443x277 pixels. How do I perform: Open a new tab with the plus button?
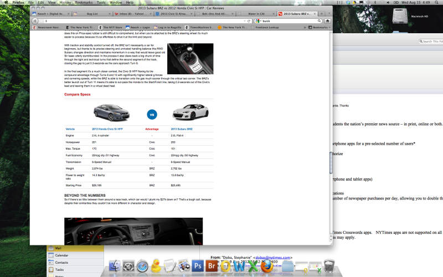(322, 13)
